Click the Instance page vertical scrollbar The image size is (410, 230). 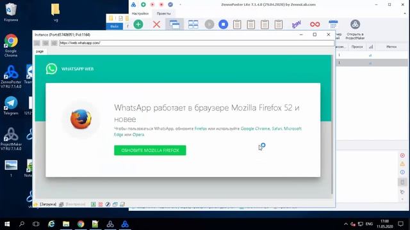[332, 125]
